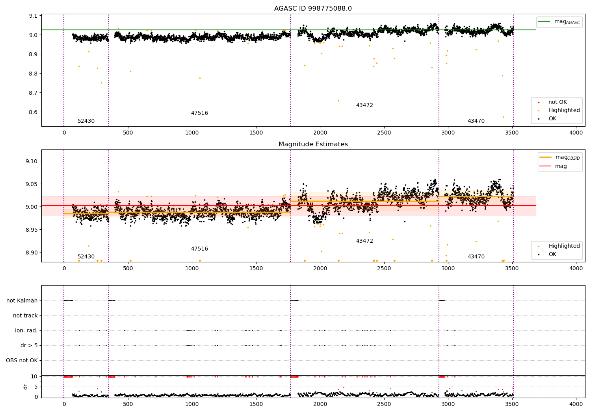Click the rotated "dr" y-axis label
Viewport: 591px width, 413px height.
[x=26, y=387]
